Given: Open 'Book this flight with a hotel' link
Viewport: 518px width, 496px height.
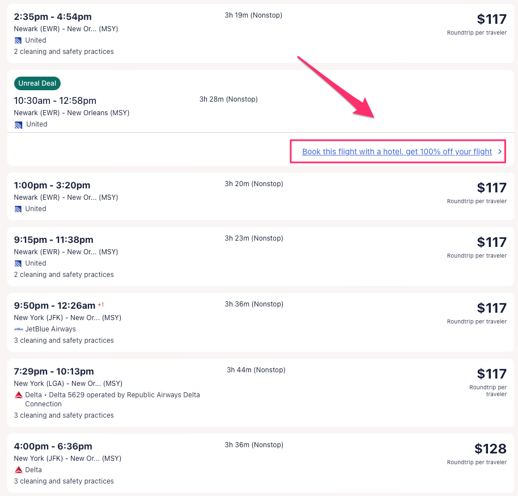Looking at the screenshot, I should coord(397,152).
